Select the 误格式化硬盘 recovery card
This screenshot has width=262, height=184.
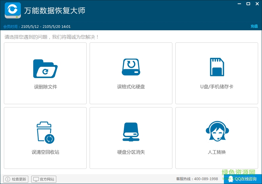pyautogui.click(x=131, y=73)
